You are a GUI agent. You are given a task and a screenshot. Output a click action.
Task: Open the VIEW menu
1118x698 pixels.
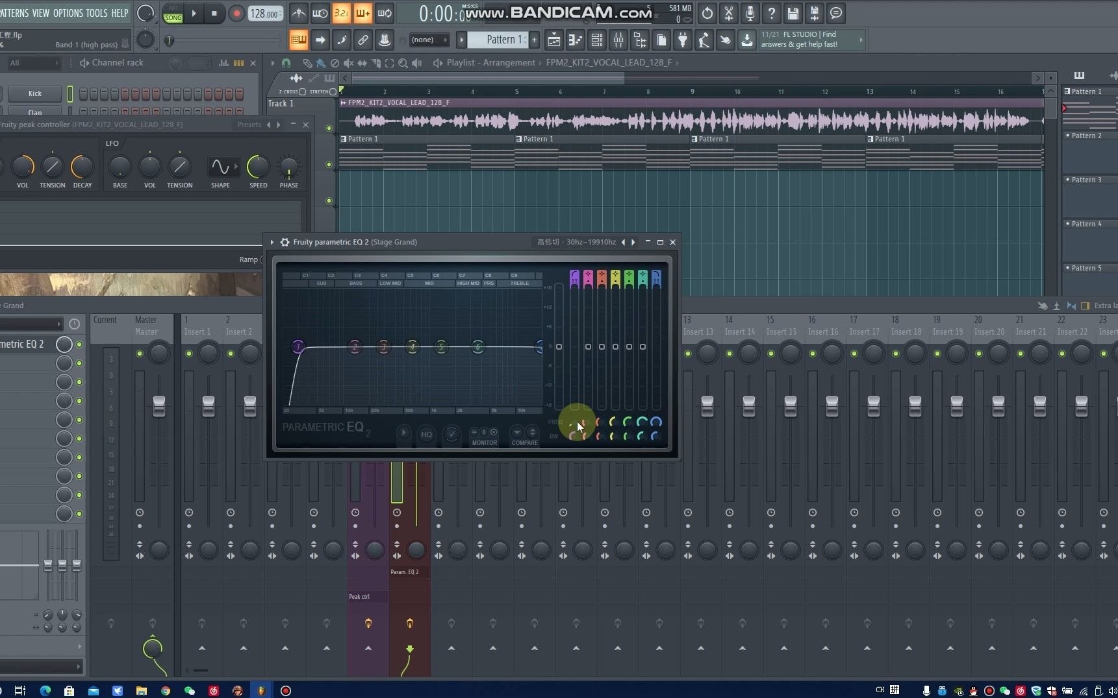(x=41, y=13)
